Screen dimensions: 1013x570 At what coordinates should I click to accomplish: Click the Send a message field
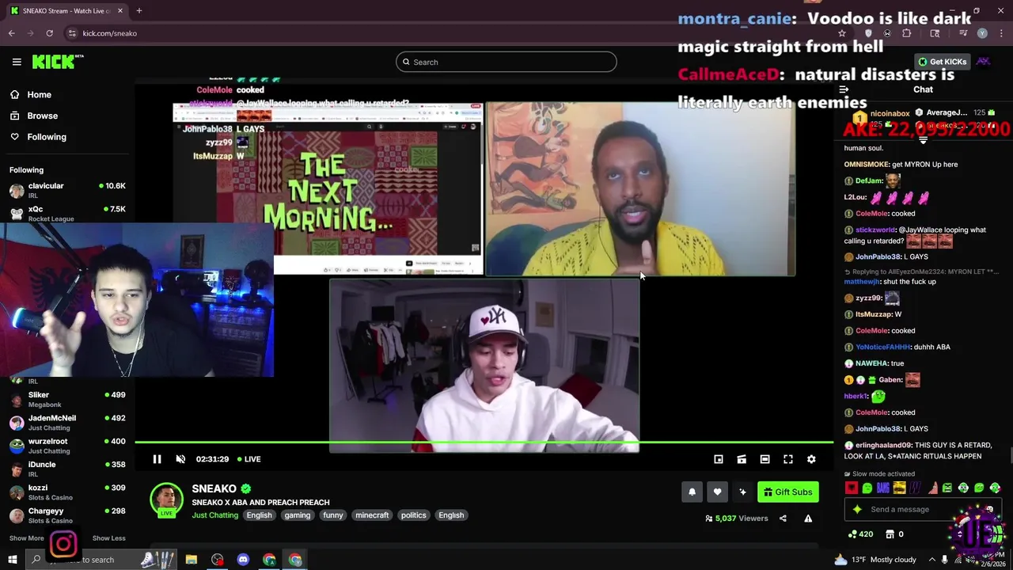click(923, 509)
